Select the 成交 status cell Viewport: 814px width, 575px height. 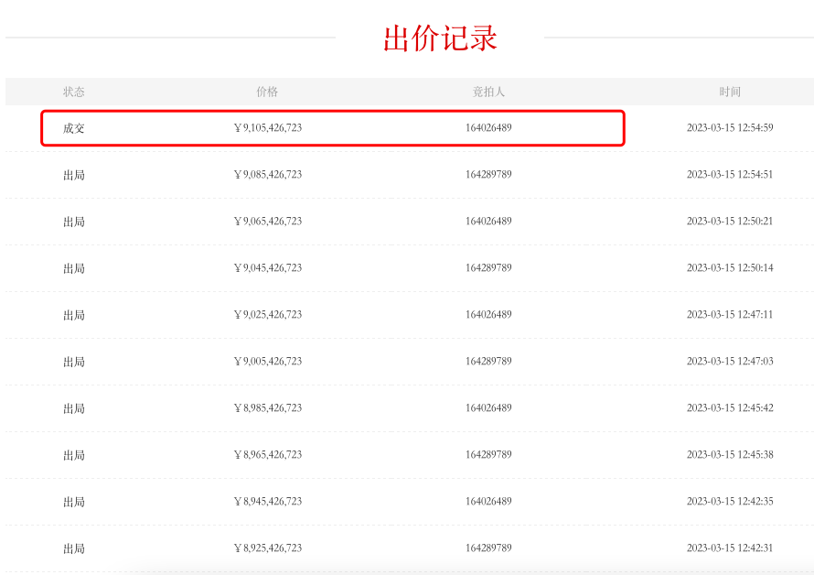(x=74, y=128)
